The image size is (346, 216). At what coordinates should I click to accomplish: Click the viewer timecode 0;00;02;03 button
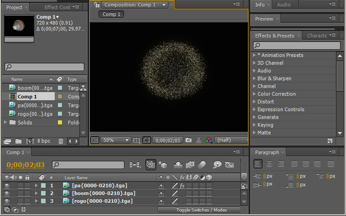168,140
